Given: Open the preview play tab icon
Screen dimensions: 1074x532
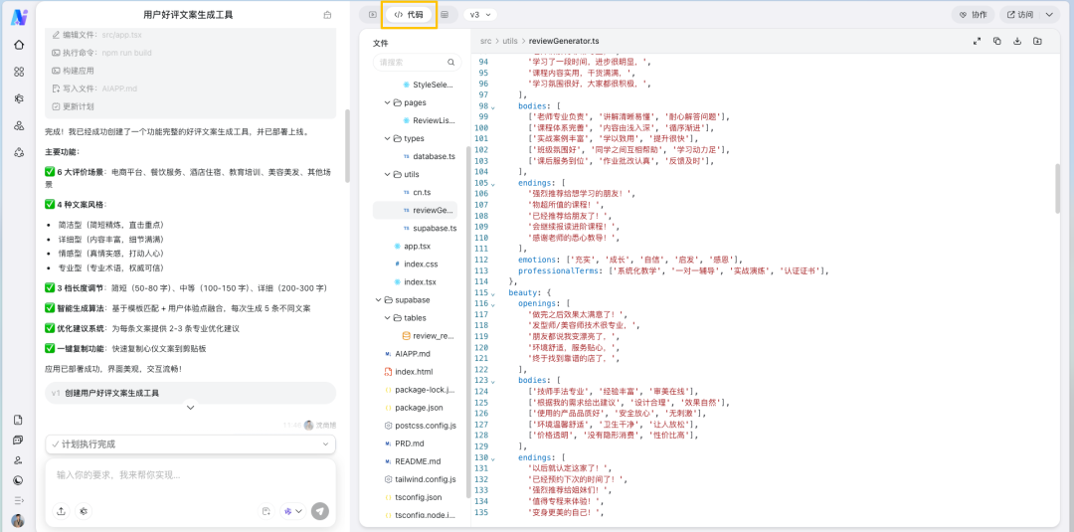Looking at the screenshot, I should (372, 15).
